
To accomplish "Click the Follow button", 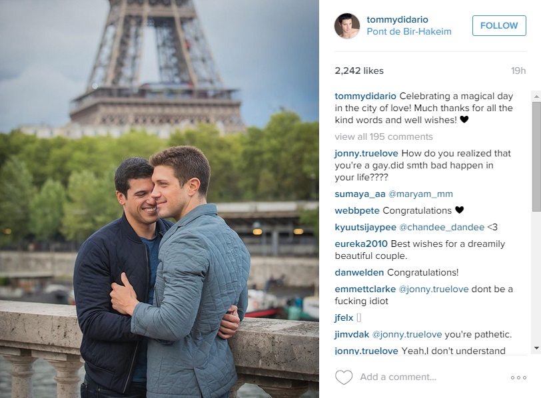I will [499, 25].
